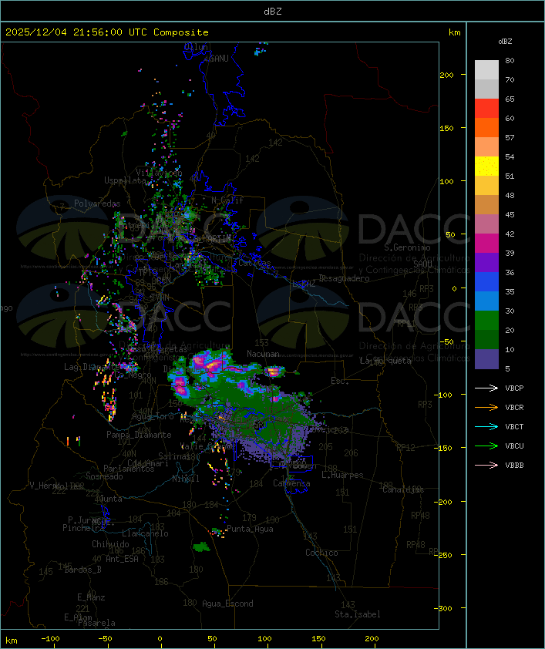Click the Nacunan map label
545x649 pixels.
coord(263,354)
